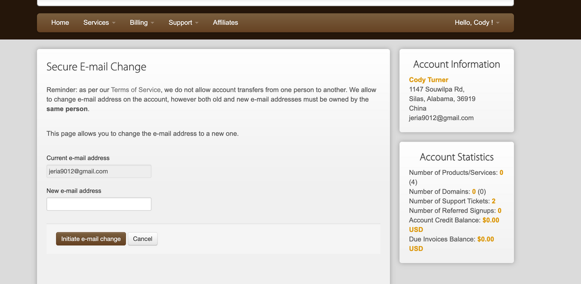The width and height of the screenshot is (581, 284).
Task: Open the Hello, Cody account menu
Action: [x=476, y=23]
